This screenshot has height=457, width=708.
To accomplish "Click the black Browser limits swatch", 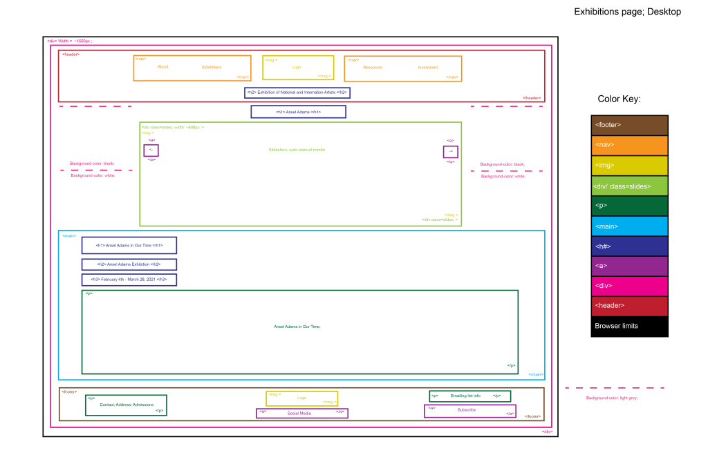I will [x=629, y=326].
